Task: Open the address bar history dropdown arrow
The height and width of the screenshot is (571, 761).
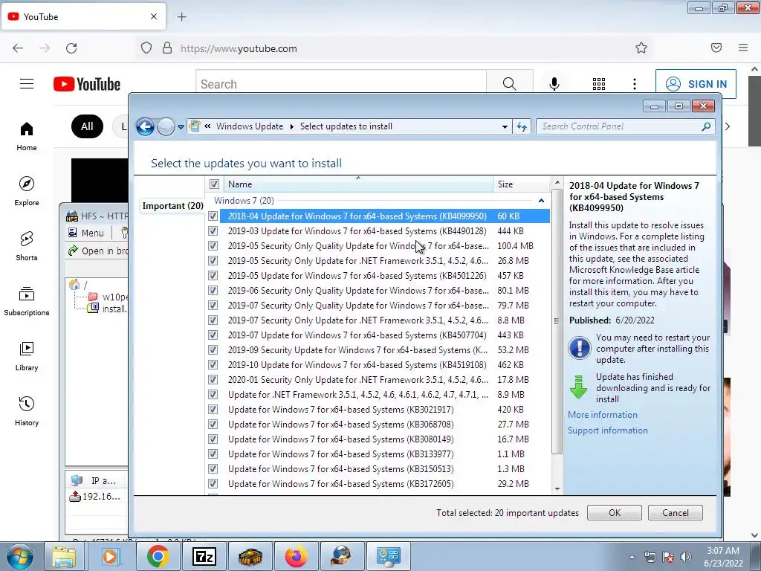Action: pyautogui.click(x=505, y=126)
